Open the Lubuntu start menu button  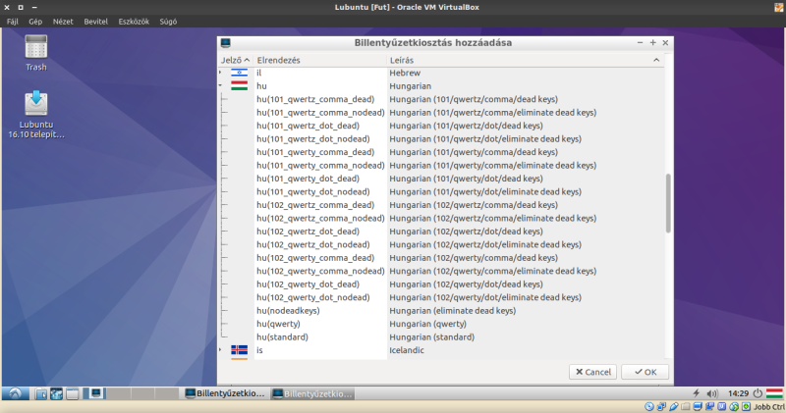click(x=15, y=394)
